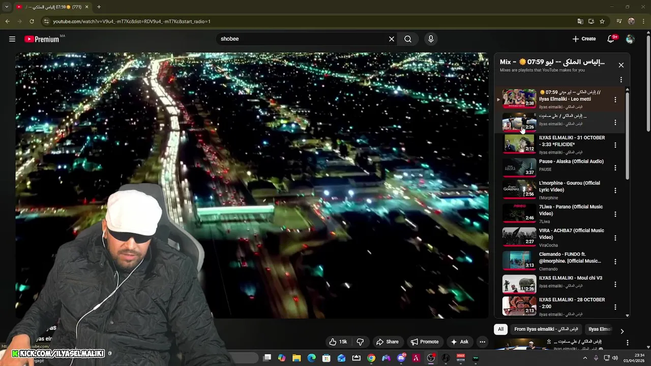
Task: Play VIRA - ACHBA7 music video
Action: click(572, 234)
